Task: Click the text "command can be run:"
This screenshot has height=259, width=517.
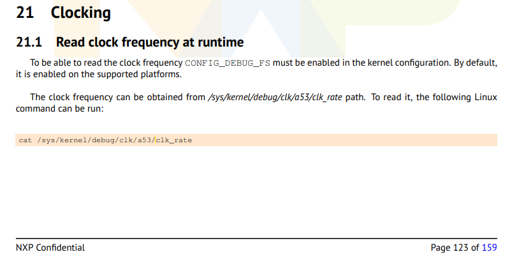Action: 59,109
